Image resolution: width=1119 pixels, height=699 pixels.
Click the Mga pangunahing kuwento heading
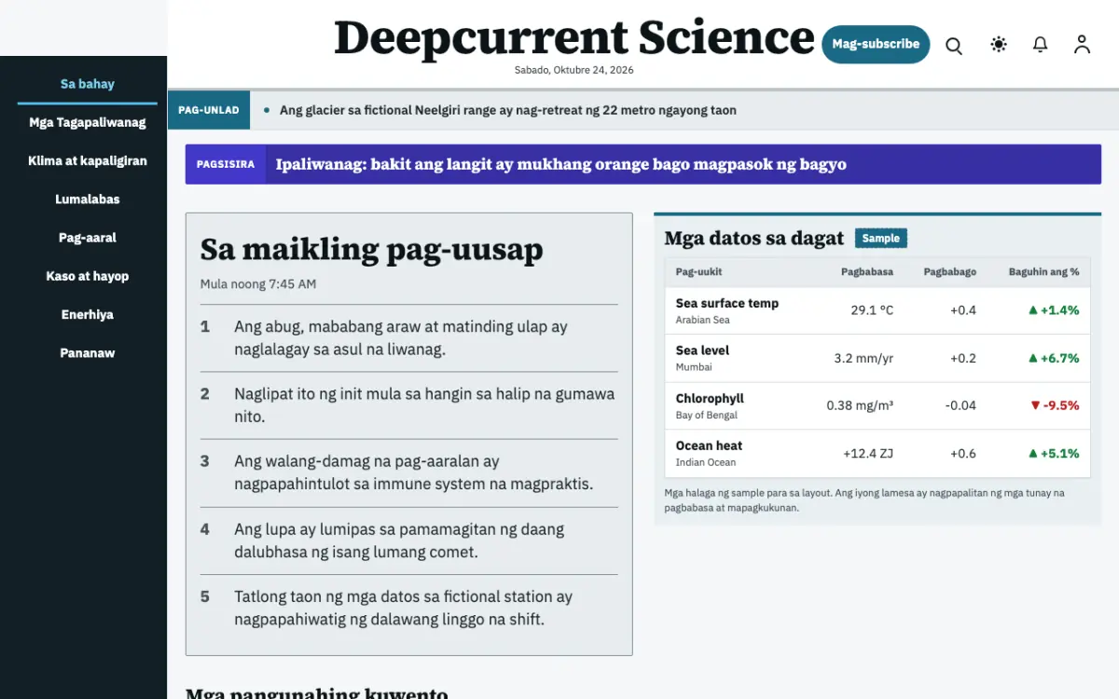coord(317,692)
